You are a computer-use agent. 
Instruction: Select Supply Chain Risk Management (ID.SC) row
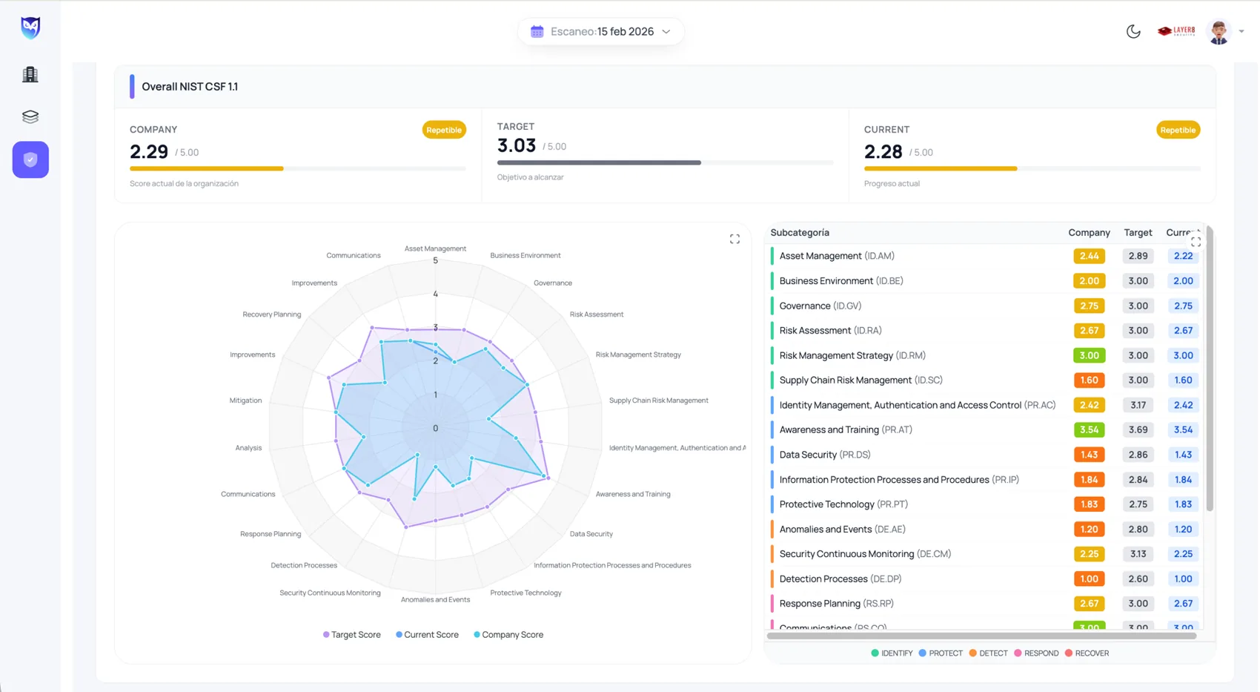click(985, 380)
